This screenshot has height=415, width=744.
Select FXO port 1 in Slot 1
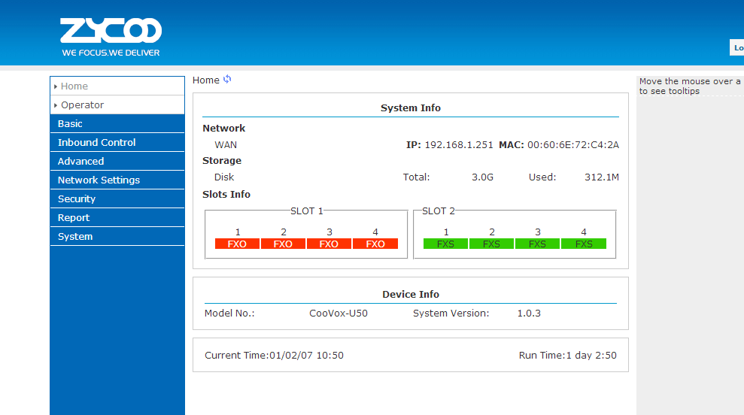click(x=237, y=244)
